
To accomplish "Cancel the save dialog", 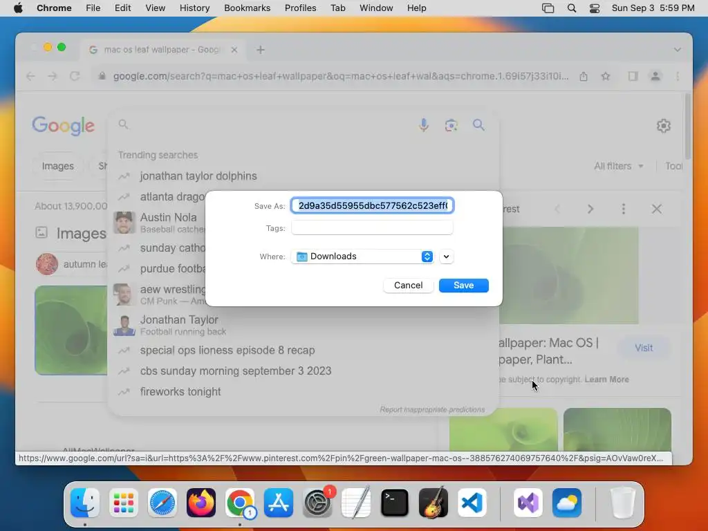I will (x=408, y=286).
